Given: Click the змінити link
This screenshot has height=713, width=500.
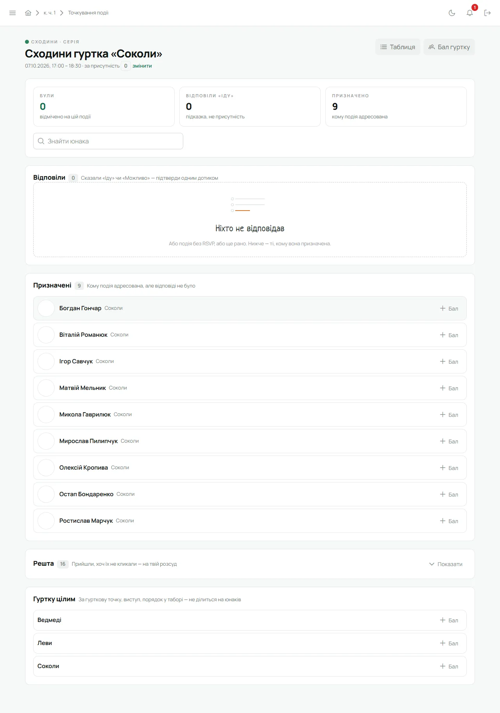Looking at the screenshot, I should click(x=142, y=66).
